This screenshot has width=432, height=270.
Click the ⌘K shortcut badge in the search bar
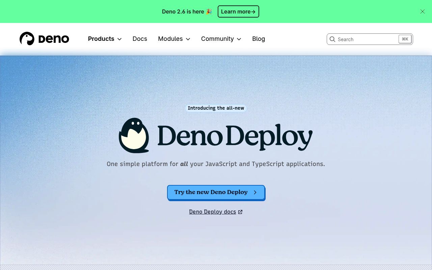click(405, 39)
